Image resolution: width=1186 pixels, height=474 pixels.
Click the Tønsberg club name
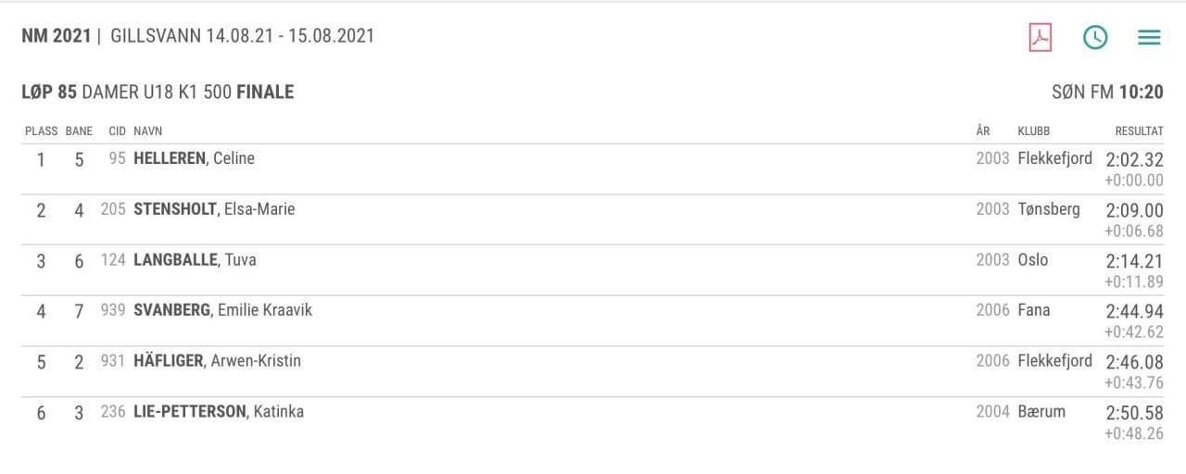[x=1049, y=209]
